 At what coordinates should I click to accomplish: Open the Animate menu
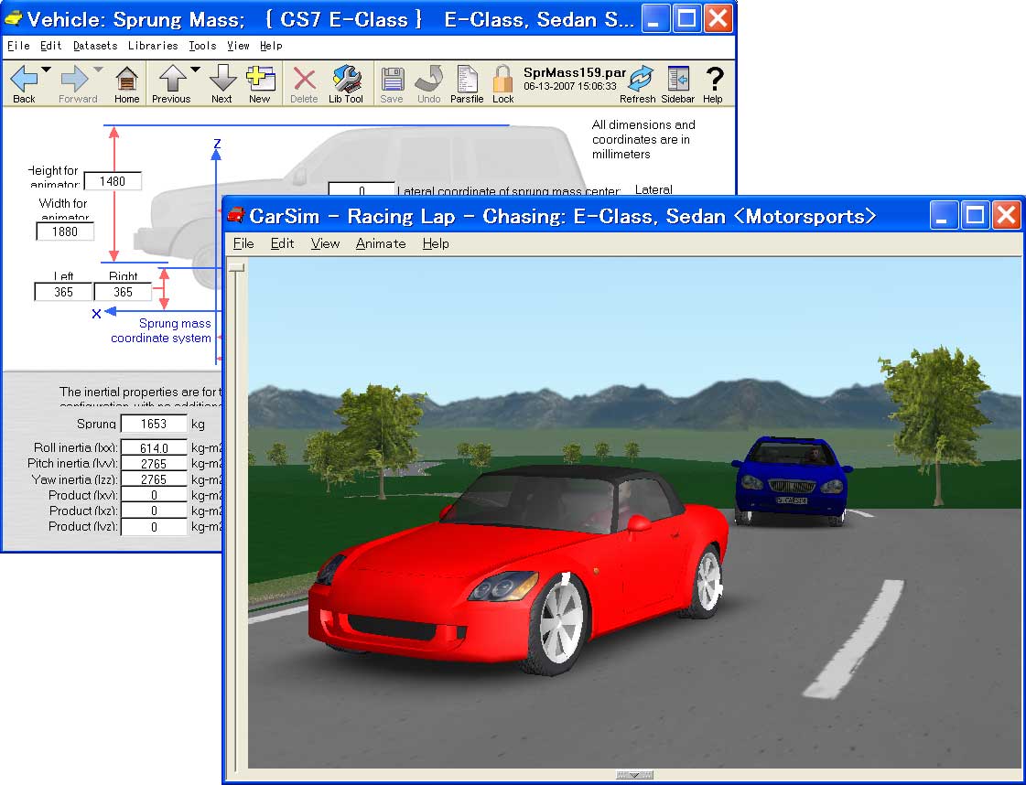click(381, 244)
